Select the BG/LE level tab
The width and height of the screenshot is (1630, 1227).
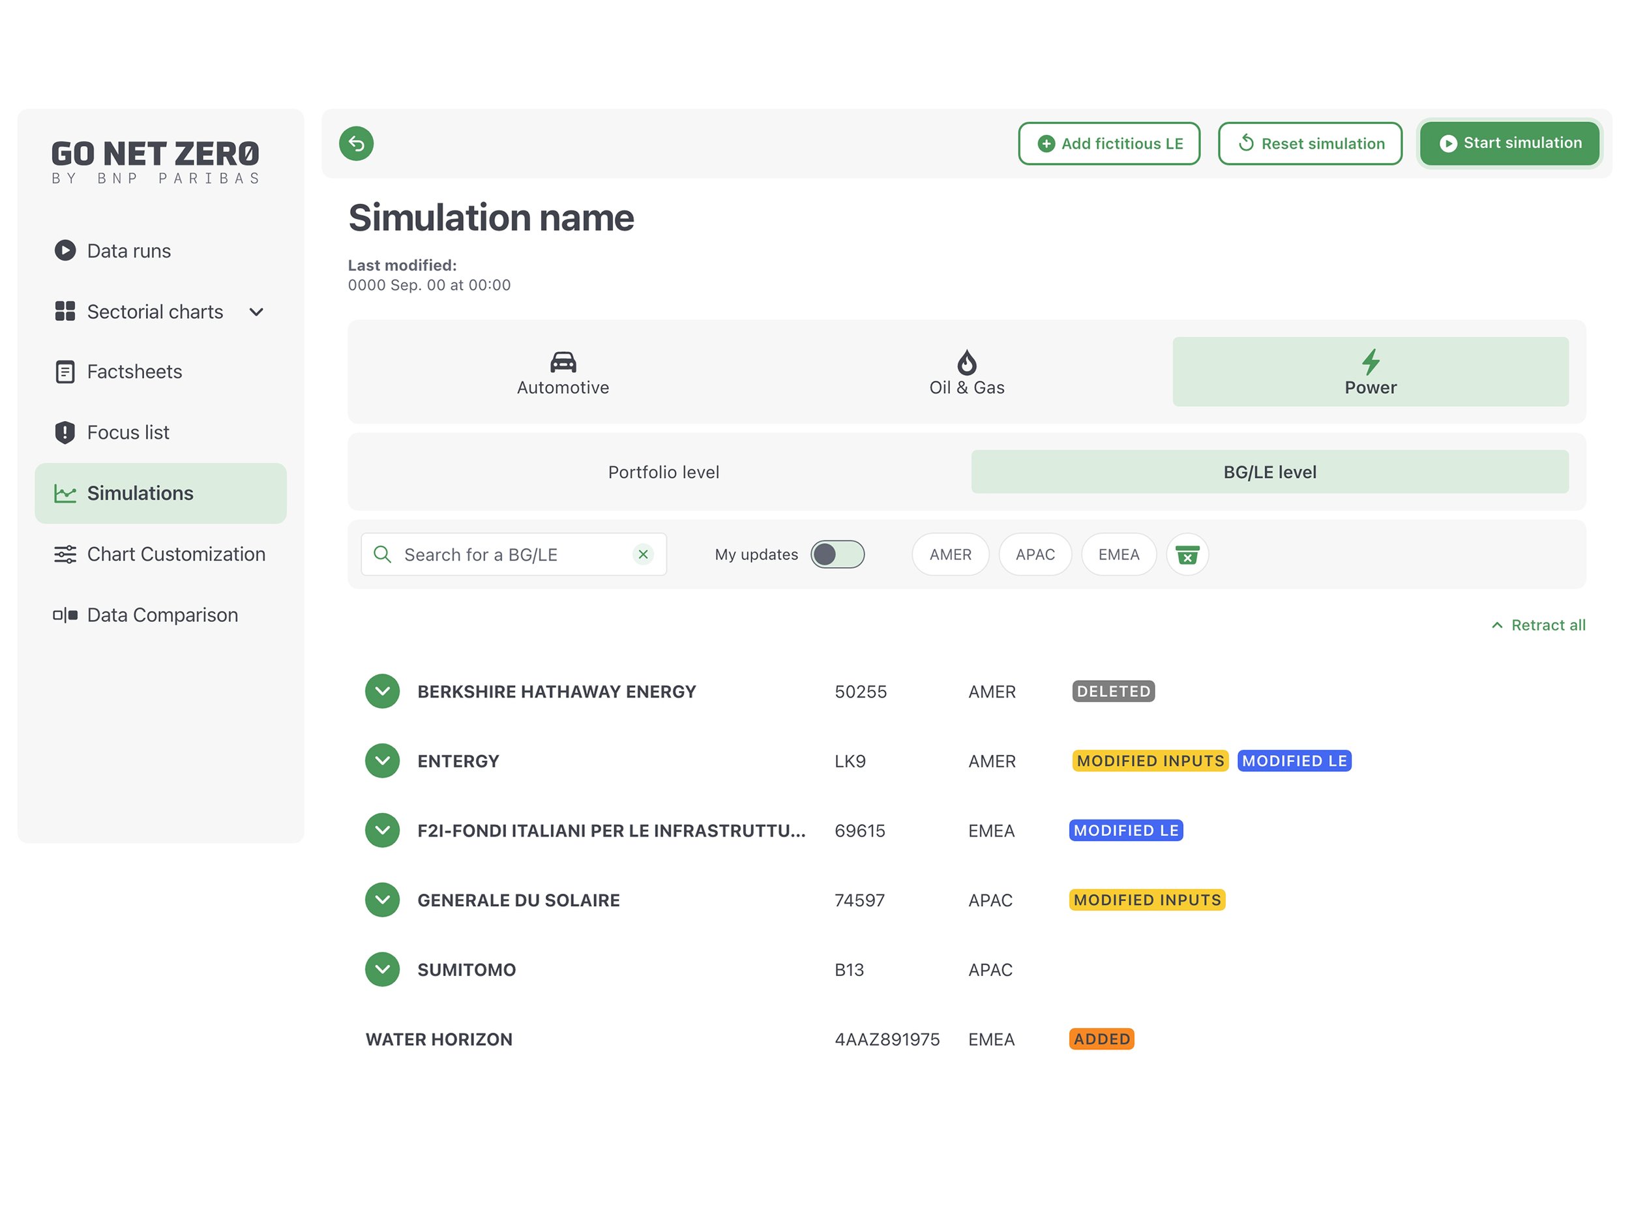1269,471
